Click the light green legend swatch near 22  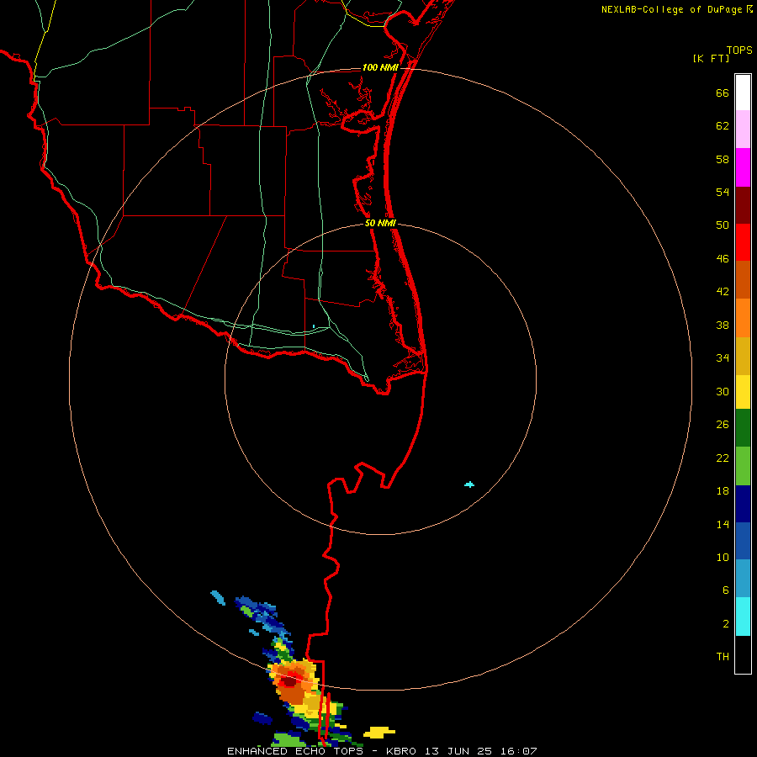pyautogui.click(x=743, y=466)
